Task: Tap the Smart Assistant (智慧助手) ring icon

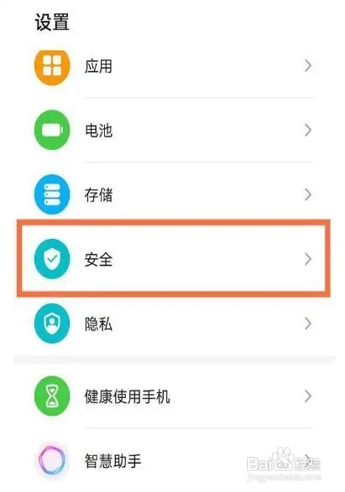Action: [52, 460]
